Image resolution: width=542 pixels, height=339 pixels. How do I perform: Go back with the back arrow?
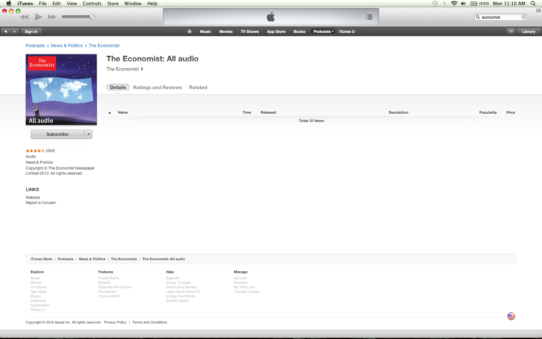pyautogui.click(x=5, y=32)
